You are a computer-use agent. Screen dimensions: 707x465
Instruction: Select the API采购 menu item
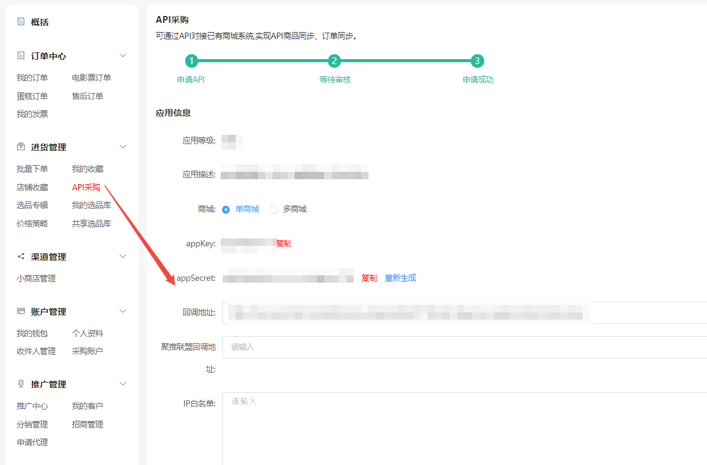click(86, 187)
